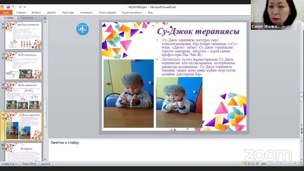Select slide 10 thumbnail
This screenshot has width=304, height=171.
[x=23, y=152]
